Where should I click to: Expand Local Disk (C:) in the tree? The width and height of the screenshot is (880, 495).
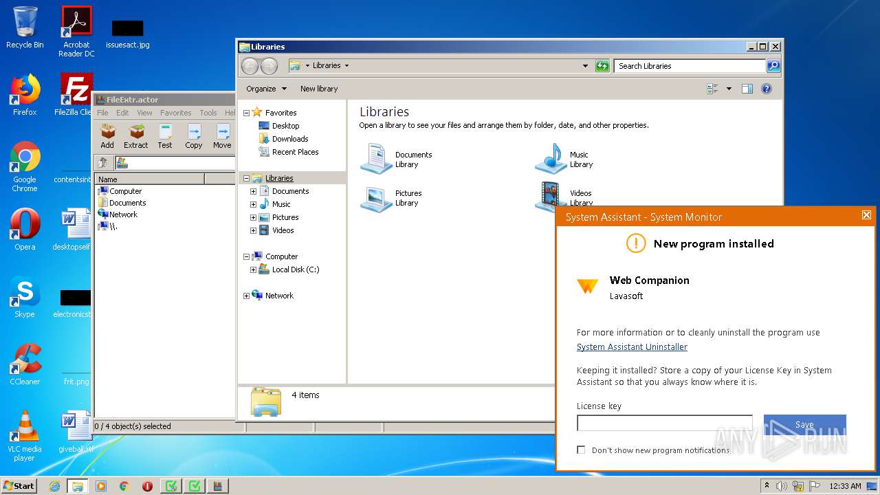tap(253, 269)
